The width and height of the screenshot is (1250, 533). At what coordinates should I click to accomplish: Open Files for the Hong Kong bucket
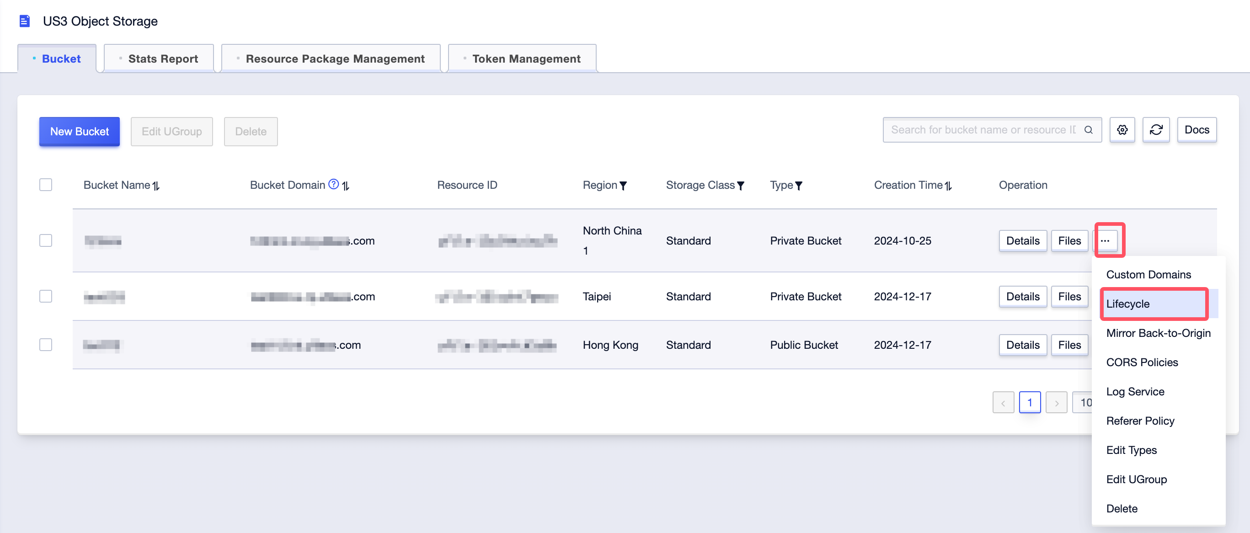[x=1069, y=345]
